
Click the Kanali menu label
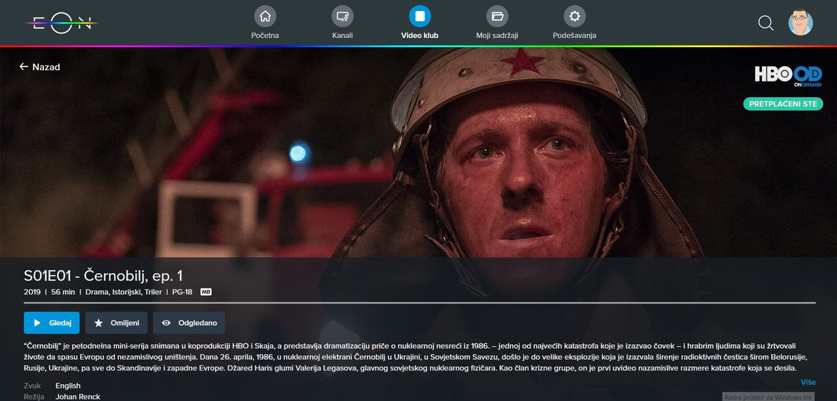tap(343, 35)
